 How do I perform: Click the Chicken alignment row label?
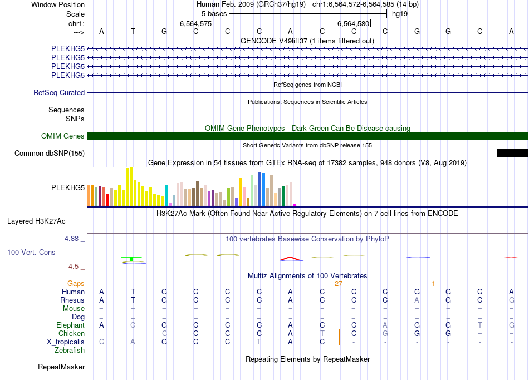tap(71, 333)
